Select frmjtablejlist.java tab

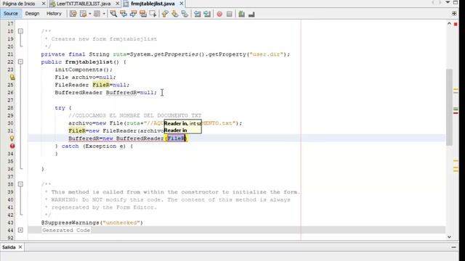click(153, 4)
